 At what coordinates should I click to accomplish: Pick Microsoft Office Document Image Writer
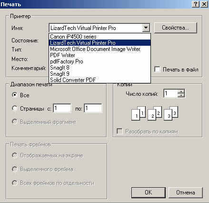click(100, 49)
